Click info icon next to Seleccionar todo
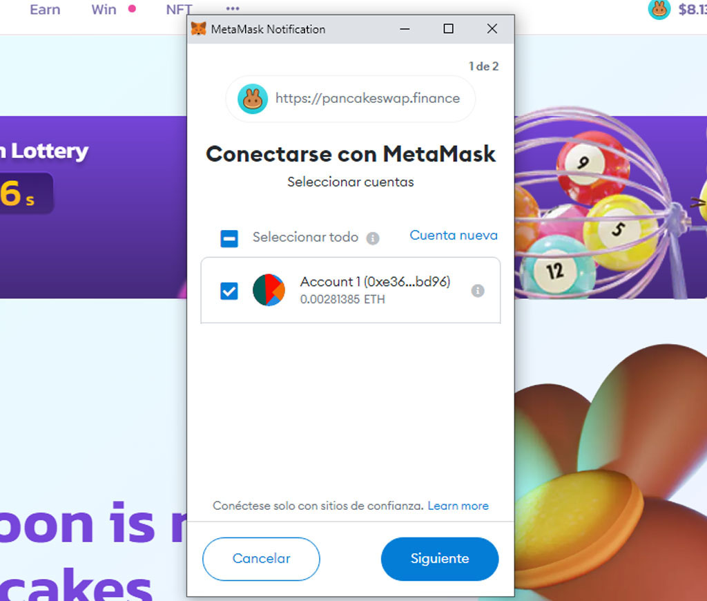The image size is (707, 601). [372, 238]
